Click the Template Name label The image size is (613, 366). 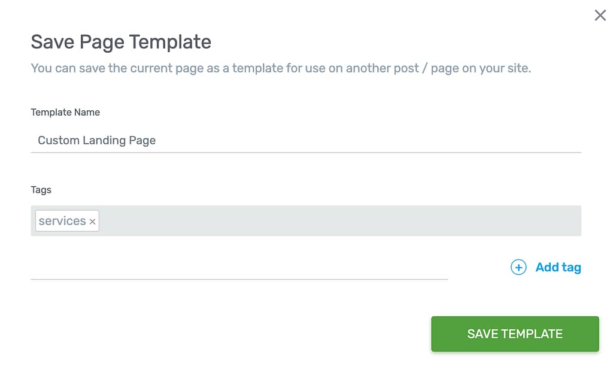click(x=65, y=112)
